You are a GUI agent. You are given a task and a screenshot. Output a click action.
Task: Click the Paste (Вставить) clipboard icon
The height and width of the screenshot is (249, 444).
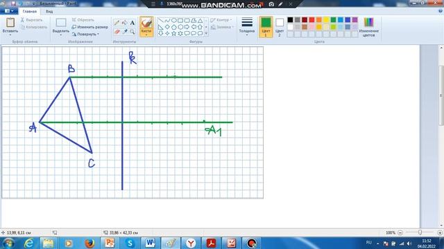(10, 23)
